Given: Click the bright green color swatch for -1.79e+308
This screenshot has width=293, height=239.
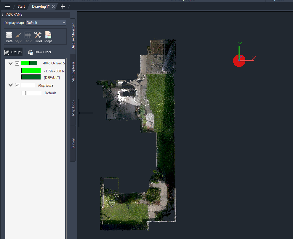Looking at the screenshot, I should click(31, 71).
